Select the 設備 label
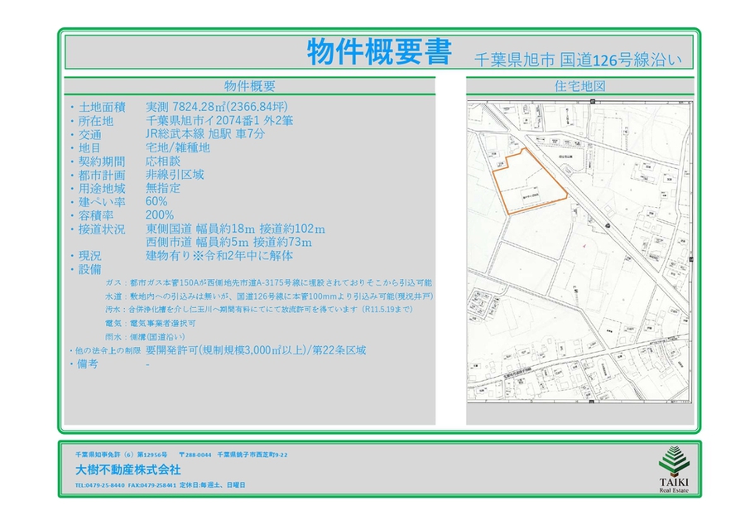This screenshot has height=530, width=750. tap(90, 269)
